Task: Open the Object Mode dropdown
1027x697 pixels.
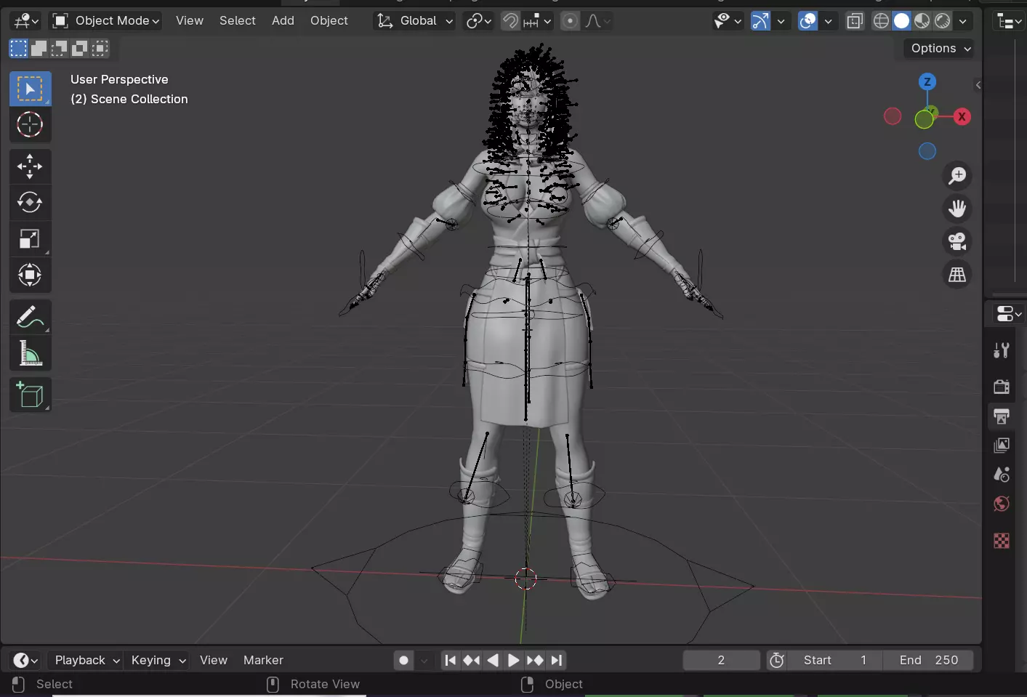Action: (106, 20)
